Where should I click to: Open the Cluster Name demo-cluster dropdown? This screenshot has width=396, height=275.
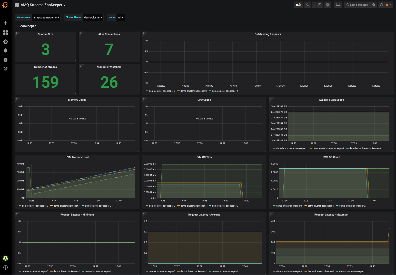93,17
